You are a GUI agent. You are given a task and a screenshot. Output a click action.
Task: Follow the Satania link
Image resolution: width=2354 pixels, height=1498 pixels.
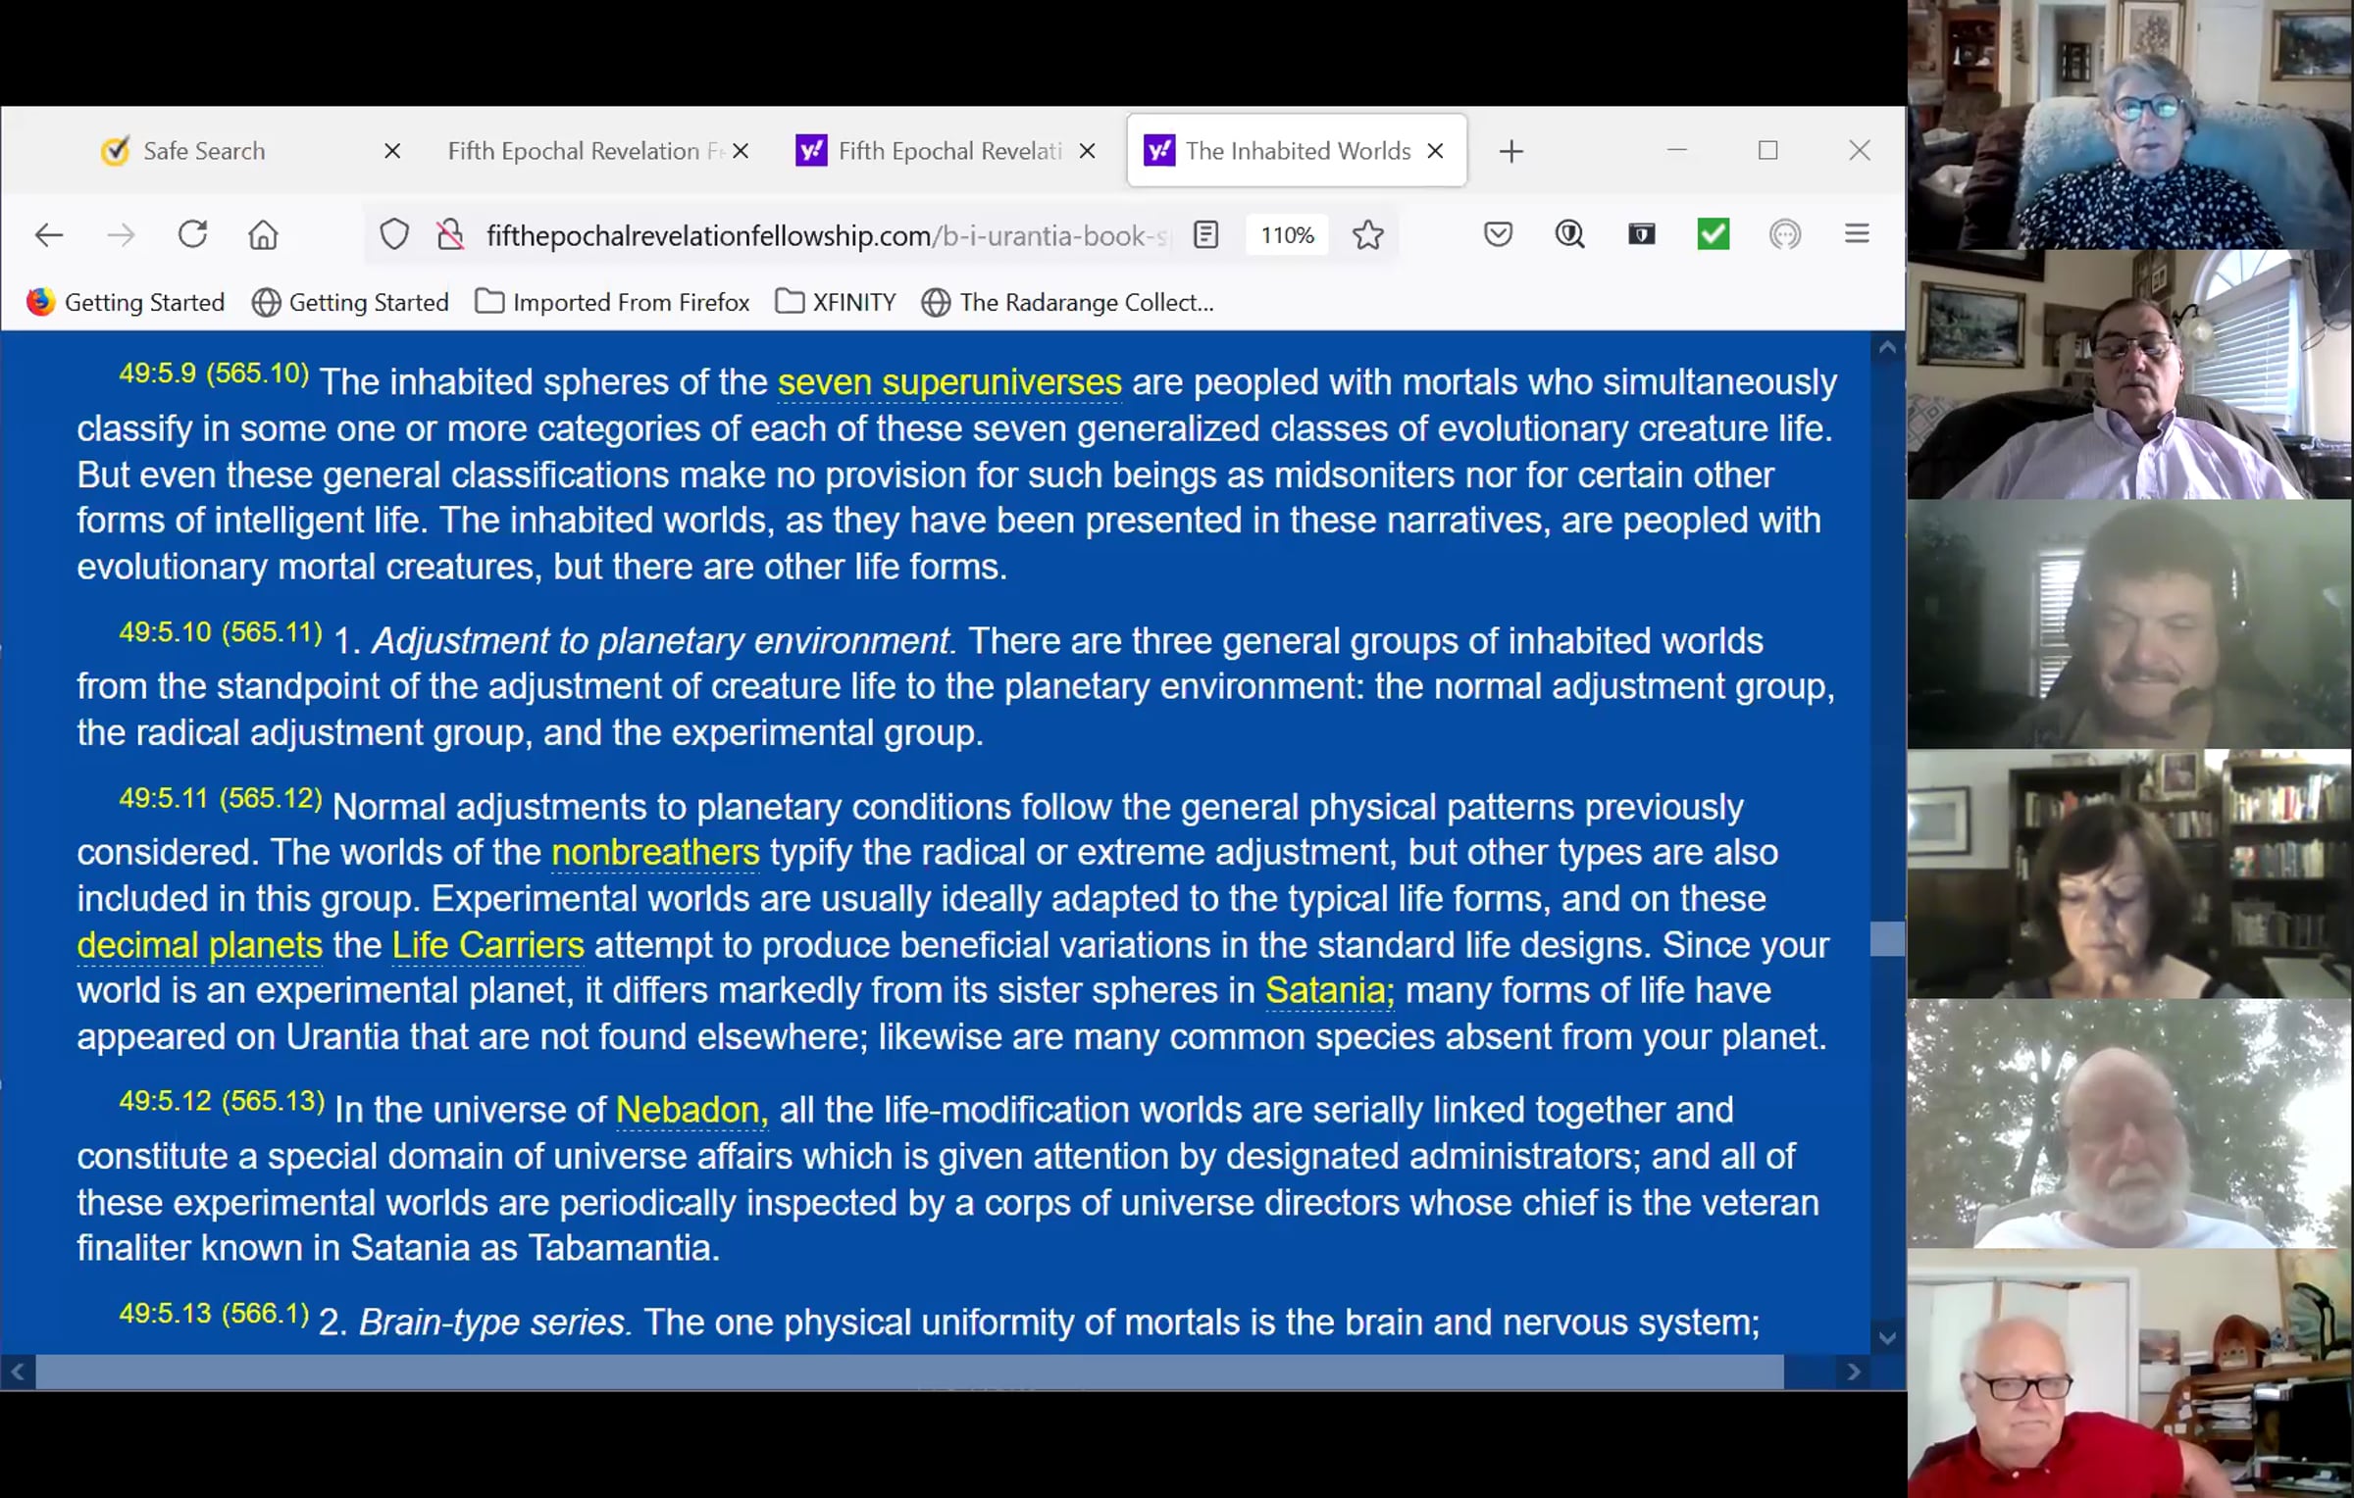point(1329,990)
